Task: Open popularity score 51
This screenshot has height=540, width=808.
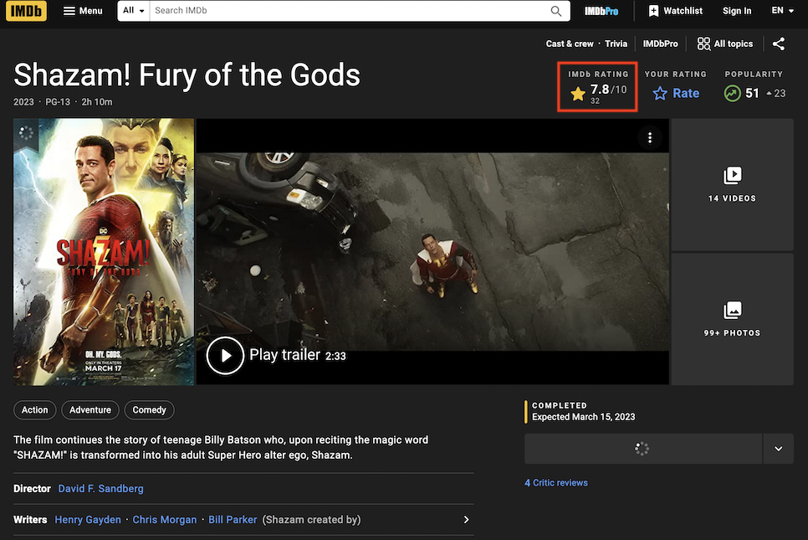Action: pos(754,94)
